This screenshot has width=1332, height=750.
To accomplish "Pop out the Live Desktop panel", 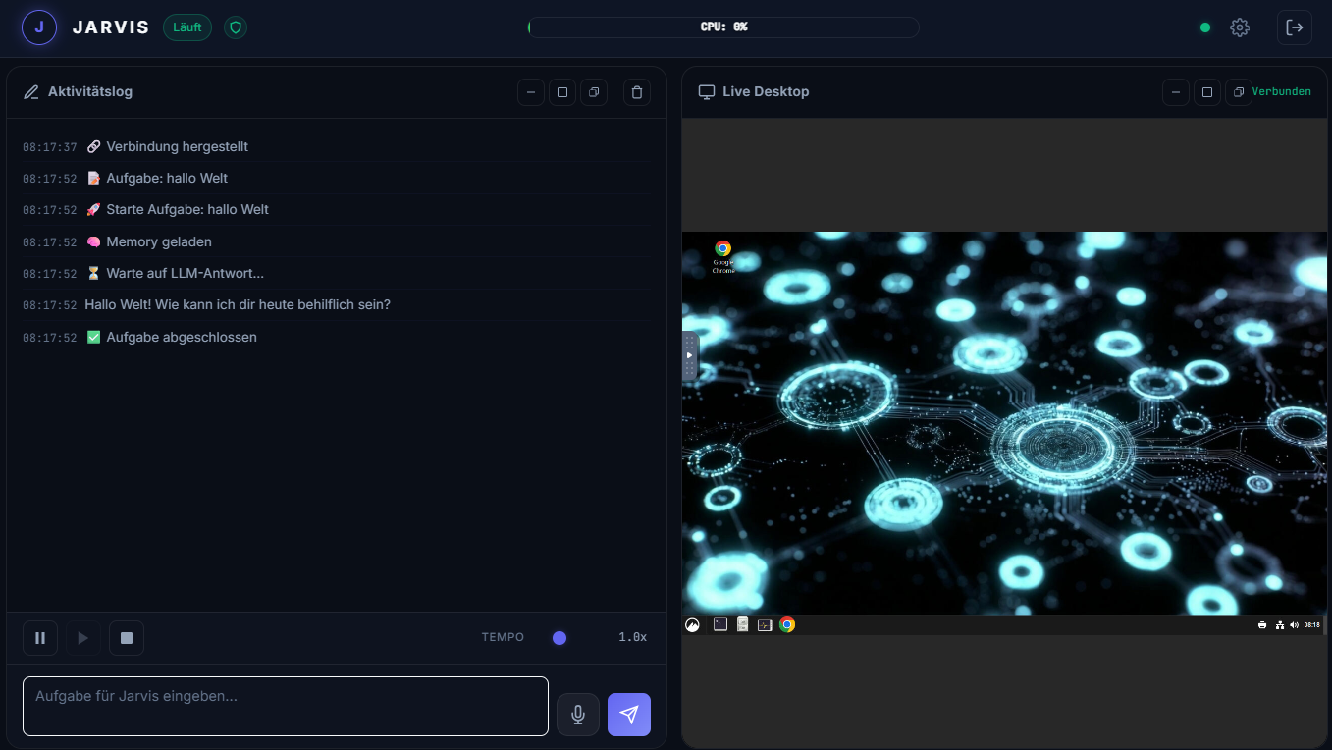I will pyautogui.click(x=1239, y=92).
